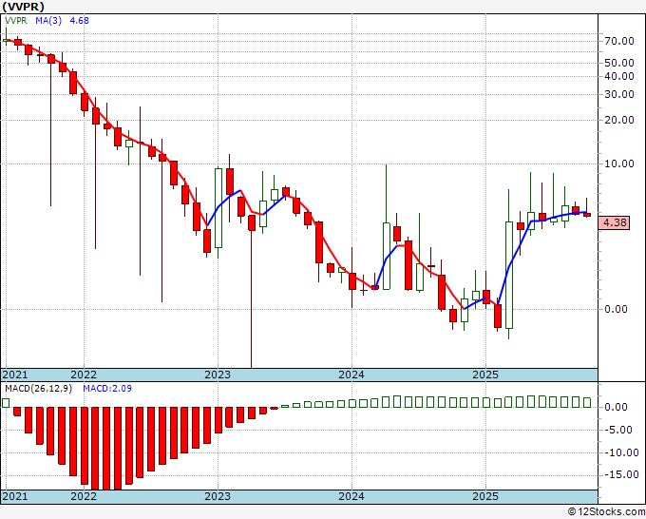Click 2022 on the MACD timeline
646x519 pixels.
coord(84,496)
